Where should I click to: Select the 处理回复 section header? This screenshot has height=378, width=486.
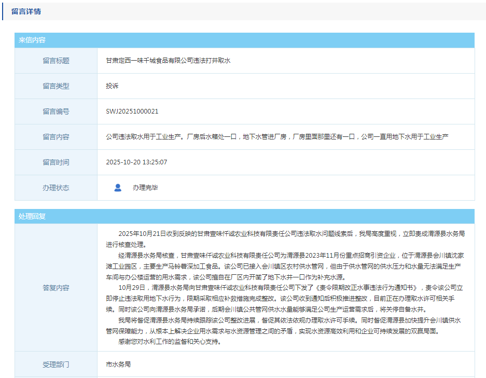(32, 216)
